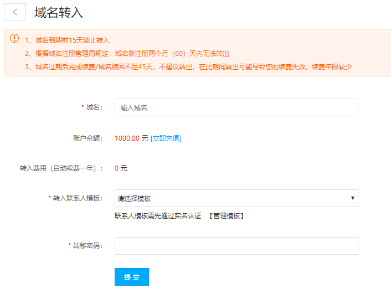Click the 转入费用(自动续费一年) label
The width and height of the screenshot is (391, 299).
click(61, 168)
